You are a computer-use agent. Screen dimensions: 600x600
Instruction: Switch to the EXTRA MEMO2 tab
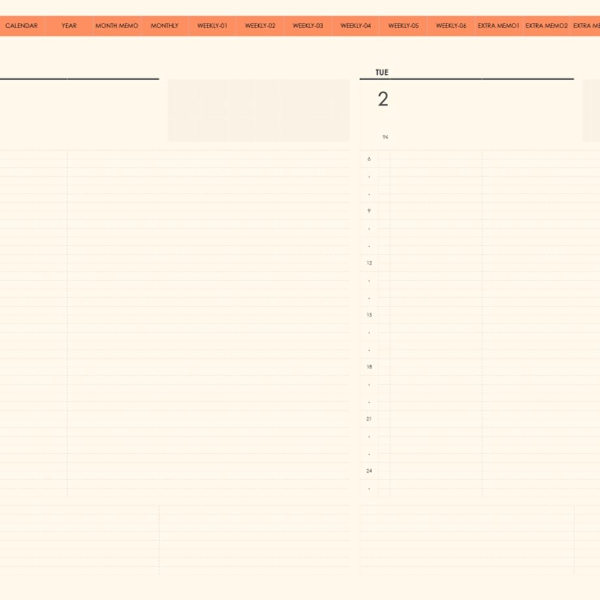coord(547,25)
